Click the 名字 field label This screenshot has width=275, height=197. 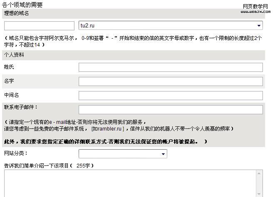pos(9,81)
